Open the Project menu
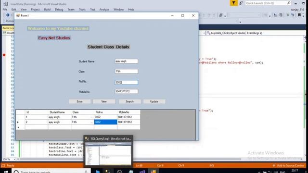Image resolution: width=308 pixels, height=173 pixels. click(35, 10)
